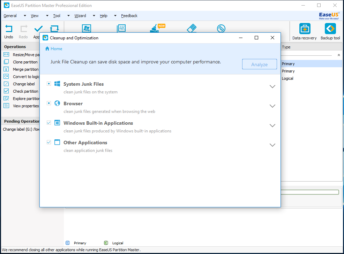
Task: Click the Wipe data eraser icon
Action: point(192,28)
